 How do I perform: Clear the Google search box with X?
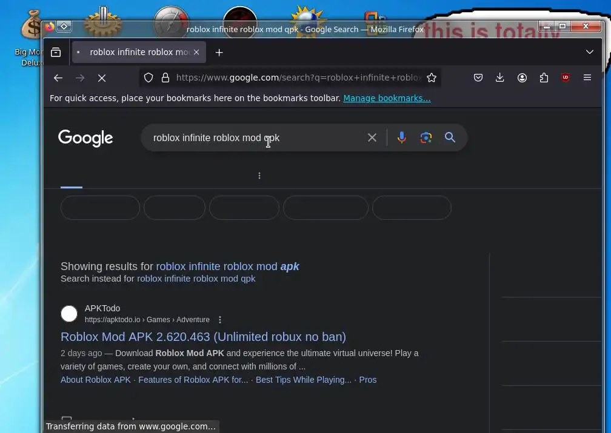(x=372, y=137)
